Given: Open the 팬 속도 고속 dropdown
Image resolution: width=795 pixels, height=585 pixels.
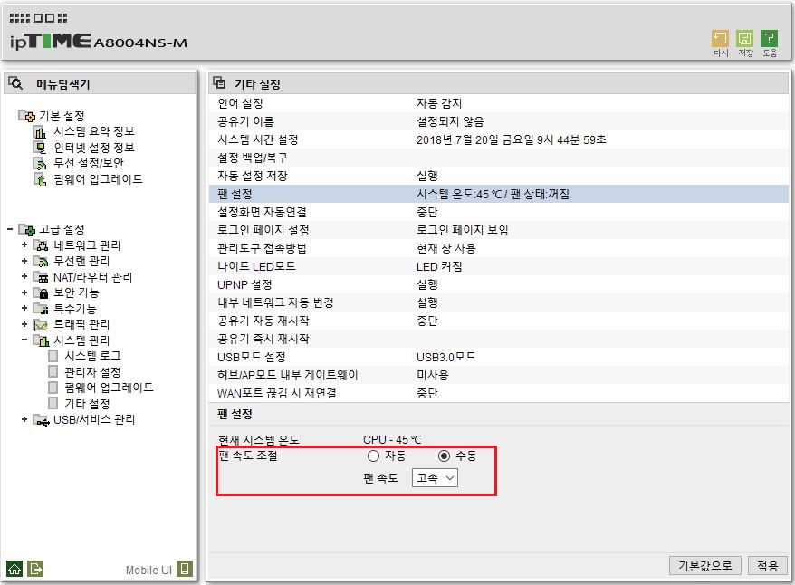Looking at the screenshot, I should coord(435,477).
